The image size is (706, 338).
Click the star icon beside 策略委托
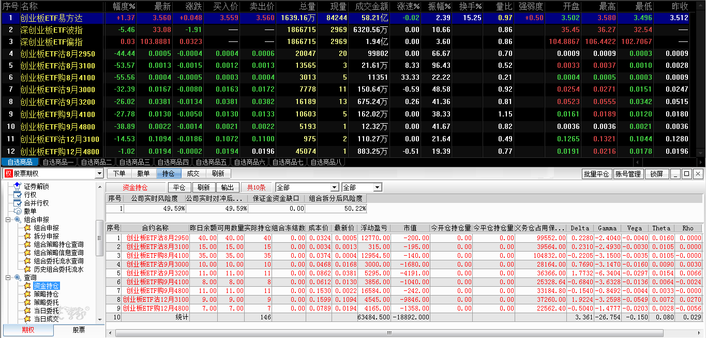click(27, 302)
